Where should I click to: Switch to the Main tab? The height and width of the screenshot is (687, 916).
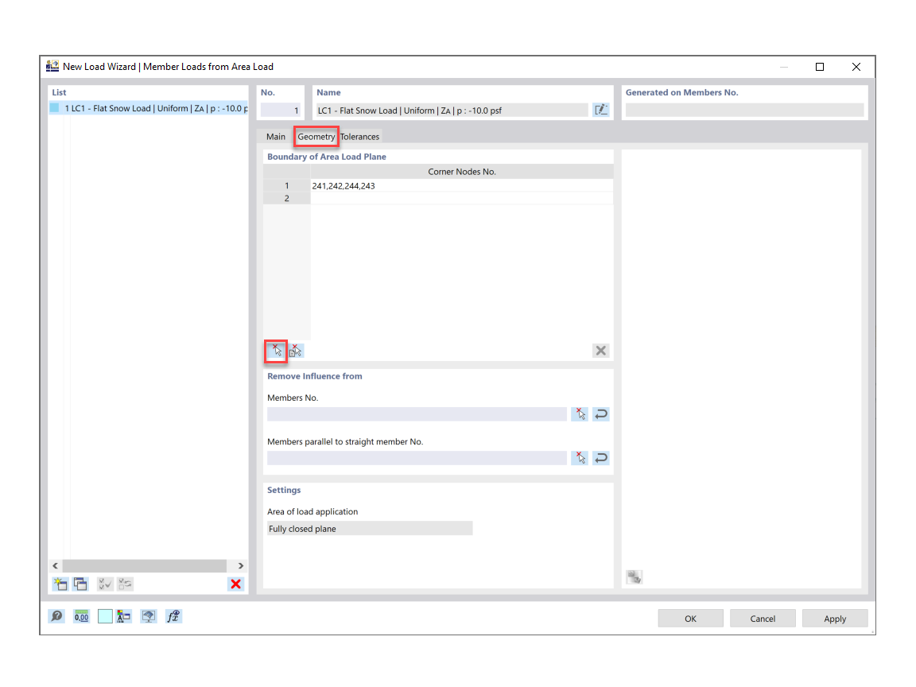tap(275, 136)
